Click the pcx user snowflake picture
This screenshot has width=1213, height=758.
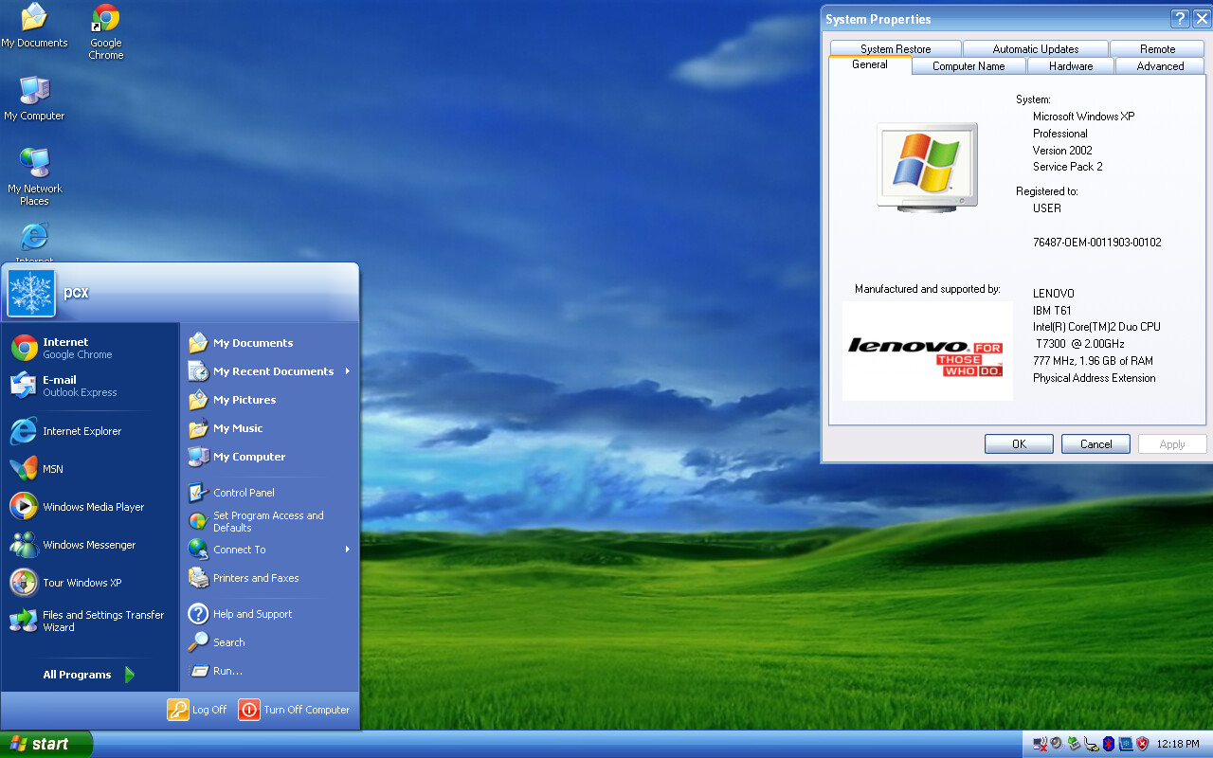point(31,293)
